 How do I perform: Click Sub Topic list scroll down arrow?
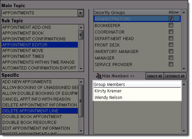click(x=81, y=69)
